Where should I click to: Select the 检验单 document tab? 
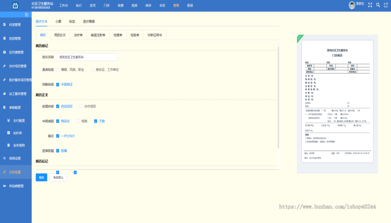click(x=135, y=35)
